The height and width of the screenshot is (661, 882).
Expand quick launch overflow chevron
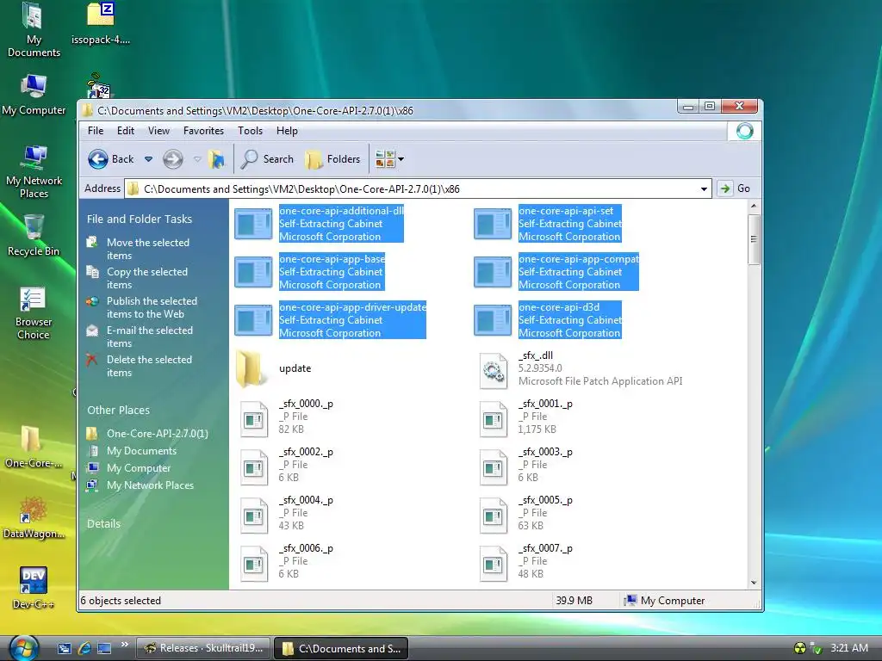(x=125, y=644)
